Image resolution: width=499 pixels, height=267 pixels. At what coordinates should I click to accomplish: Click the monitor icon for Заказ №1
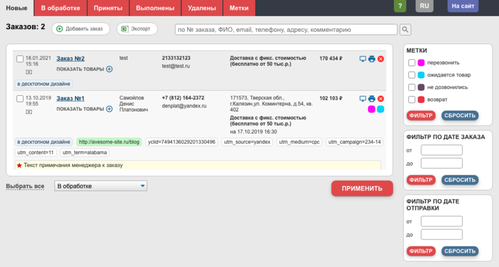pyautogui.click(x=362, y=99)
